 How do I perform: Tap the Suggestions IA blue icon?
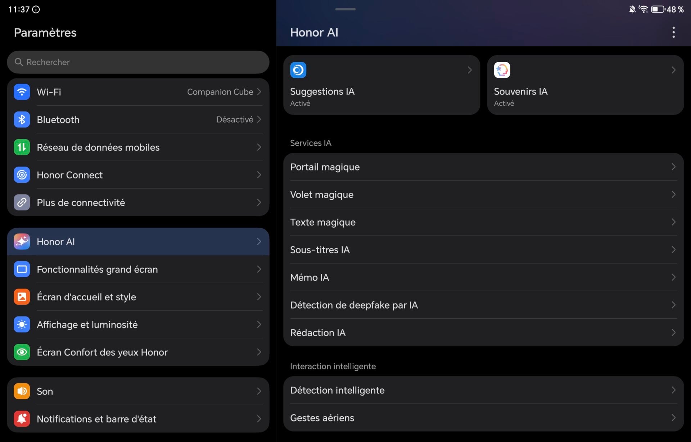pyautogui.click(x=298, y=70)
